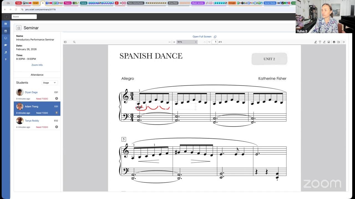The image size is (355, 199).
Task: Click Adam Trang's Need TODO label
Action: point(42,113)
